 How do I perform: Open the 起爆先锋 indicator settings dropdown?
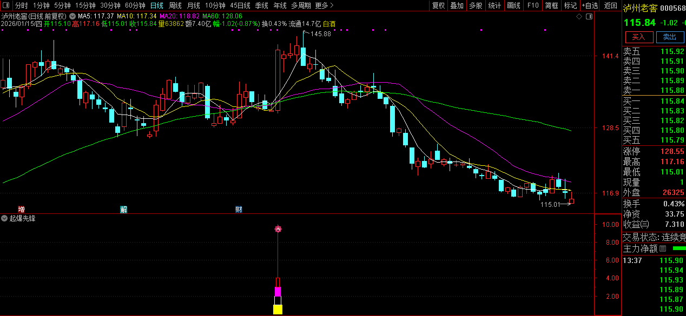(x=4, y=218)
